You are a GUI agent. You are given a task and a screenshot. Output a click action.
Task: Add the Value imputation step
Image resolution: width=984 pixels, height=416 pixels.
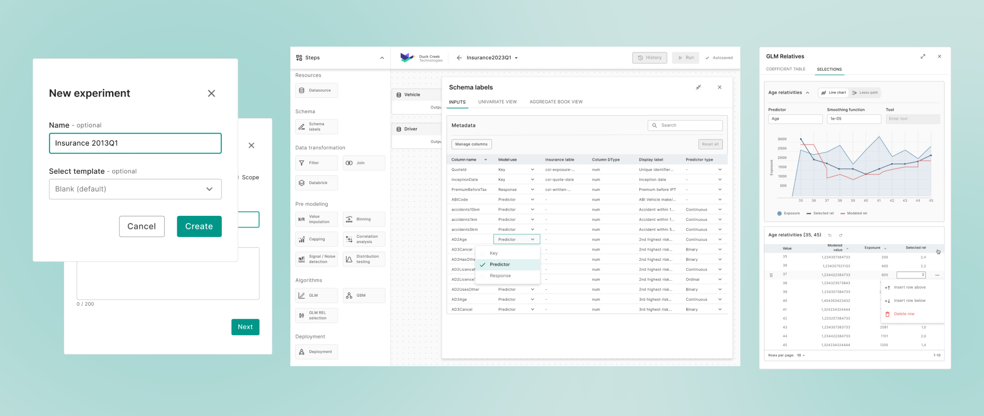[316, 219]
